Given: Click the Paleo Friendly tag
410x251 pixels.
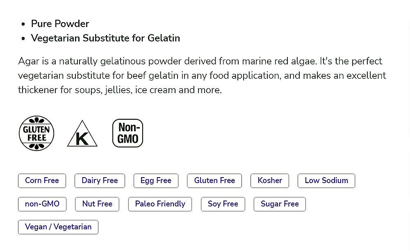Looking at the screenshot, I should [x=160, y=204].
